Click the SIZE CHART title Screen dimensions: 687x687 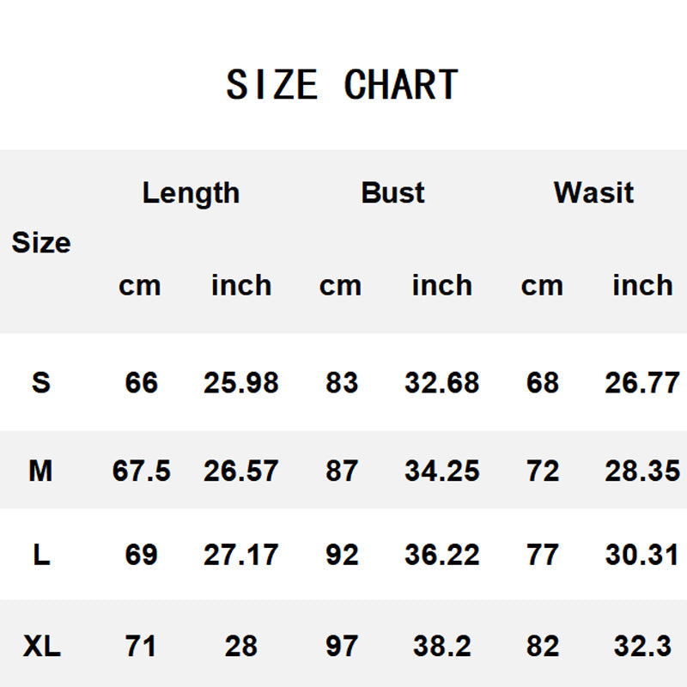(x=342, y=85)
